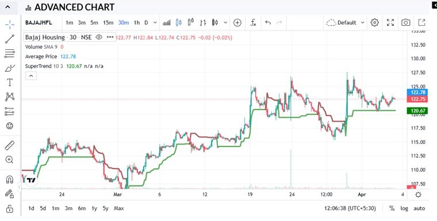
Task: Toggle Bajaj Housing series visibility eye
Action: (x=99, y=37)
